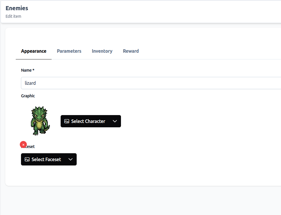The image size is (281, 215).
Task: Click the Graphic section label
Action: click(x=28, y=96)
